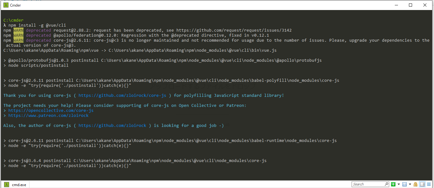Click the github.com/zloirock/core-js link
434x188 pixels.
pos(122,96)
